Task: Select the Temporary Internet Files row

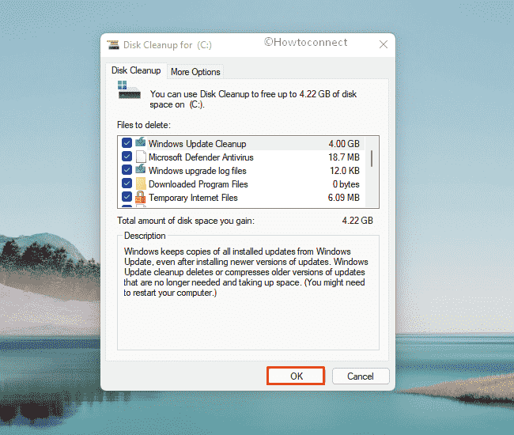Action: click(241, 198)
